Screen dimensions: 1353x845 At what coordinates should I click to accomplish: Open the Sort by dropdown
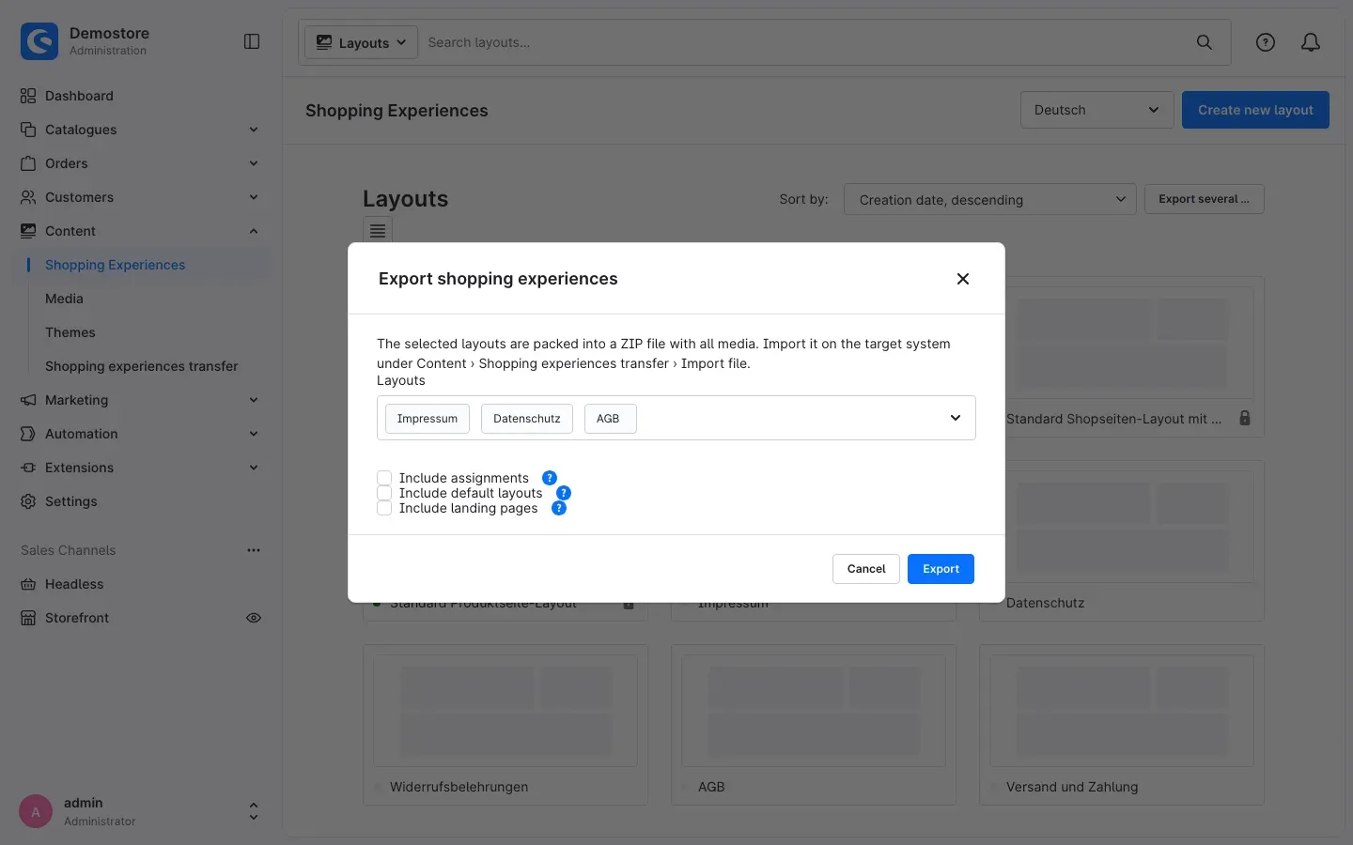pyautogui.click(x=990, y=199)
